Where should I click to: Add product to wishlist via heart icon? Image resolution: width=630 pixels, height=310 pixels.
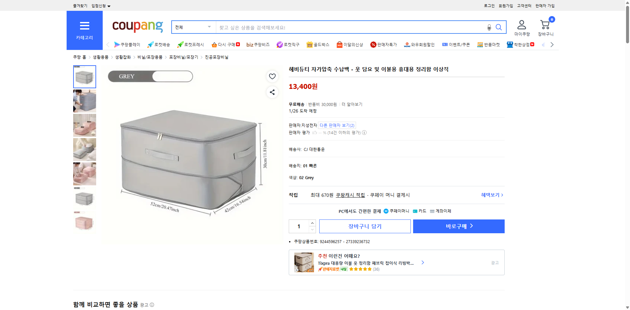[x=272, y=76]
